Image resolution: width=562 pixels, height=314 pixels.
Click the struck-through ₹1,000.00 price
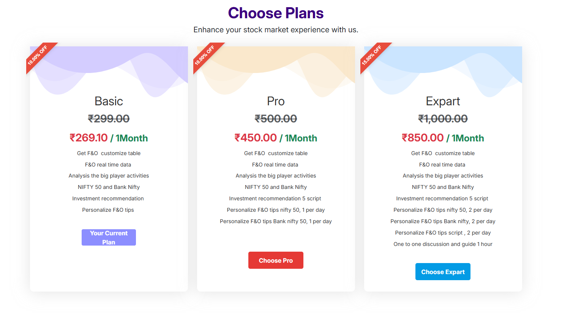(443, 119)
